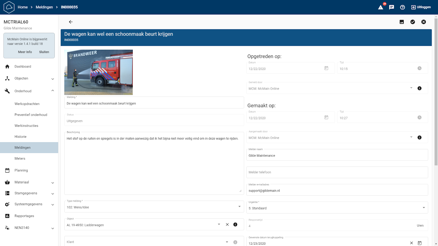This screenshot has height=246, width=438.
Task: Click the checkmark approve icon
Action: 413,22
